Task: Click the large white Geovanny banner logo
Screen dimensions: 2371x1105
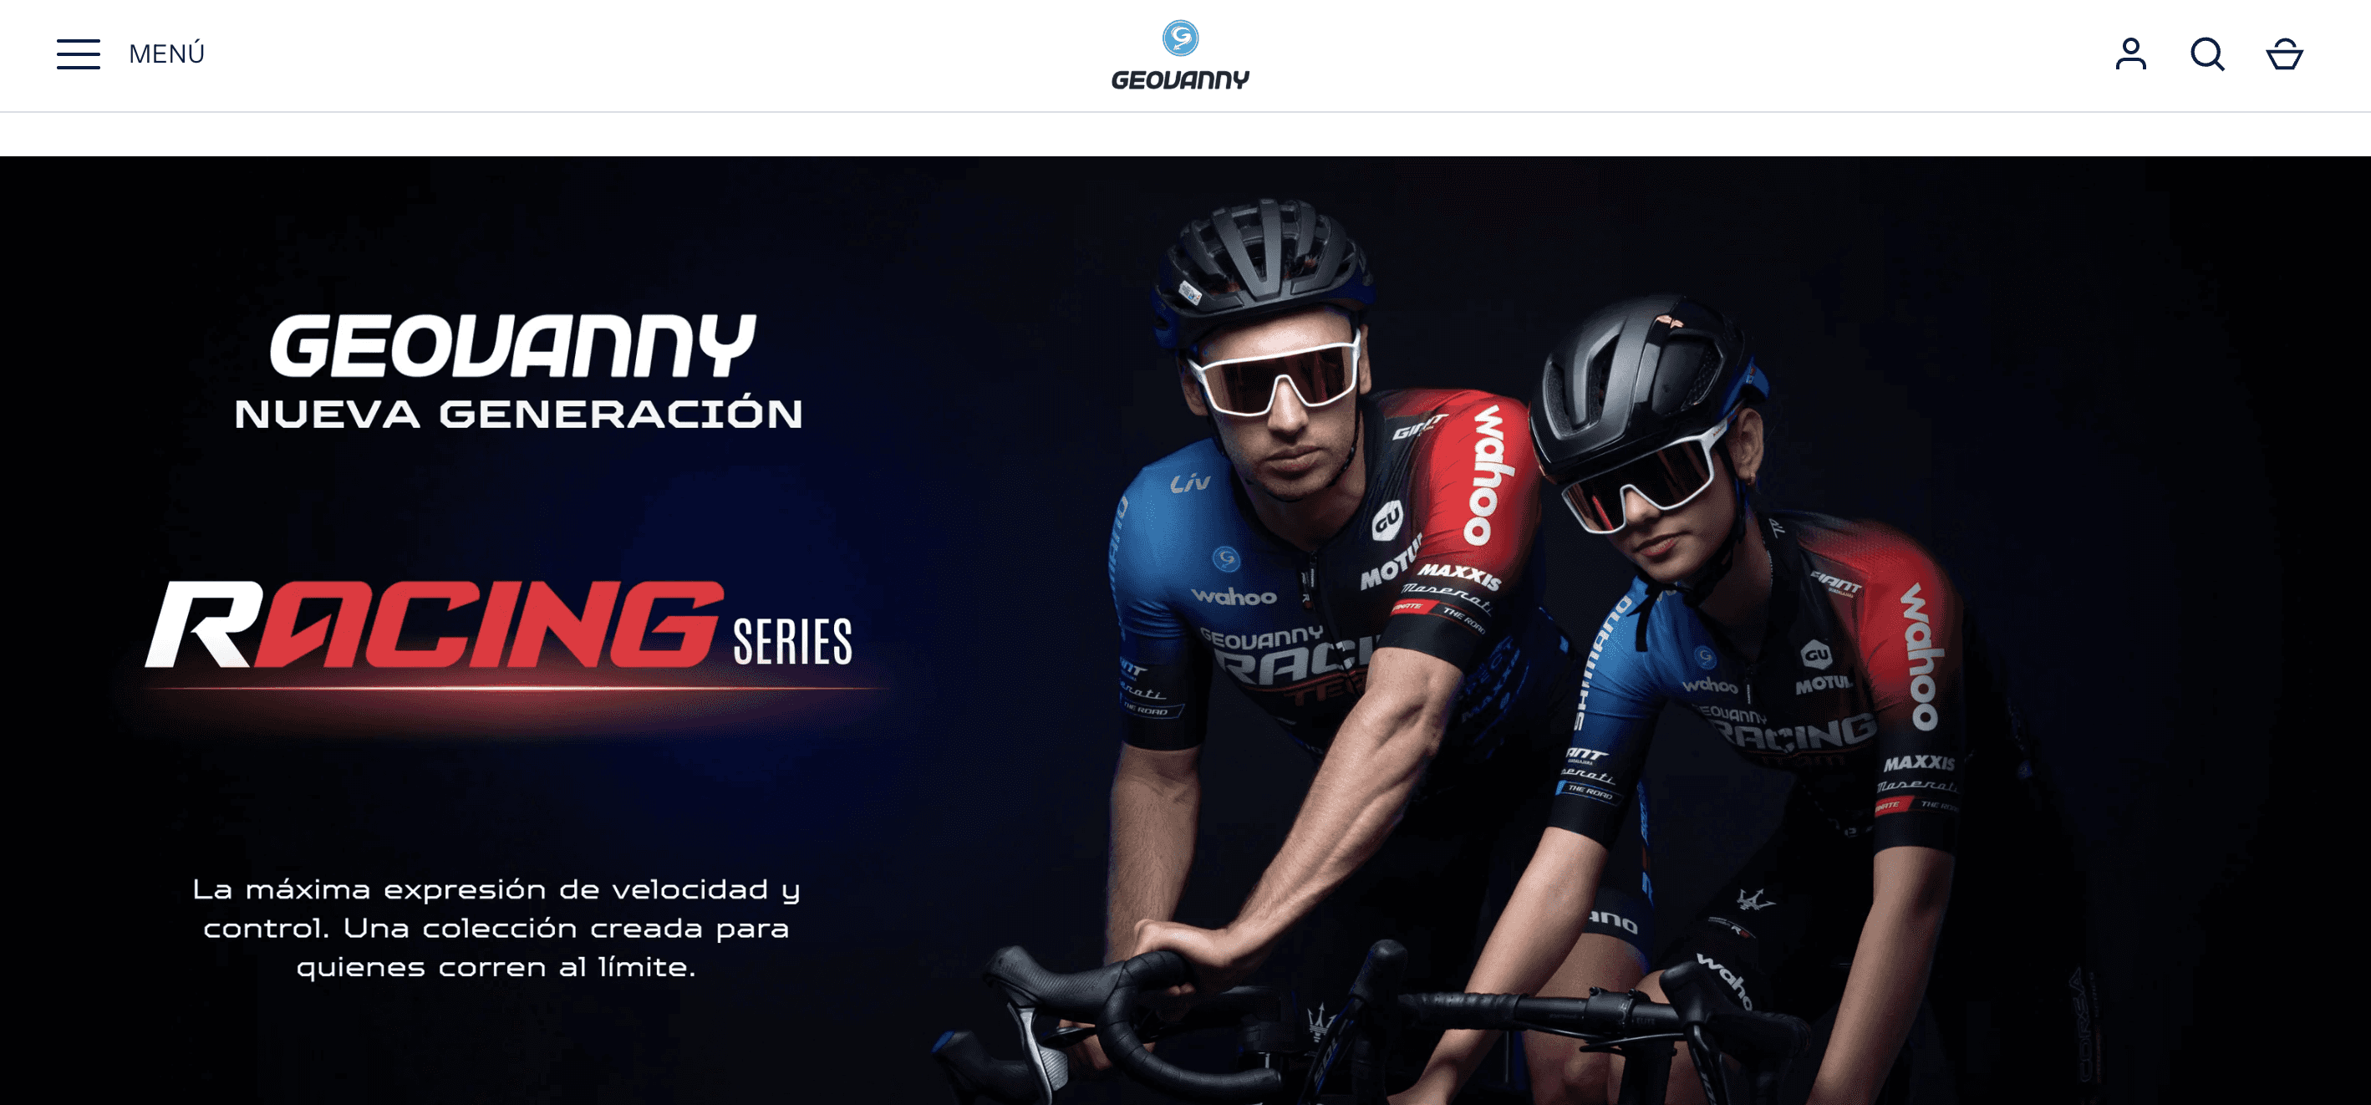Action: pyautogui.click(x=512, y=345)
